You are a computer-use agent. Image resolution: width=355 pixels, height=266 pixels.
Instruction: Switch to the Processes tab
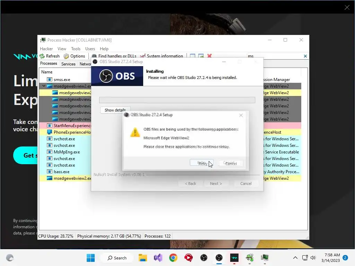(49, 64)
